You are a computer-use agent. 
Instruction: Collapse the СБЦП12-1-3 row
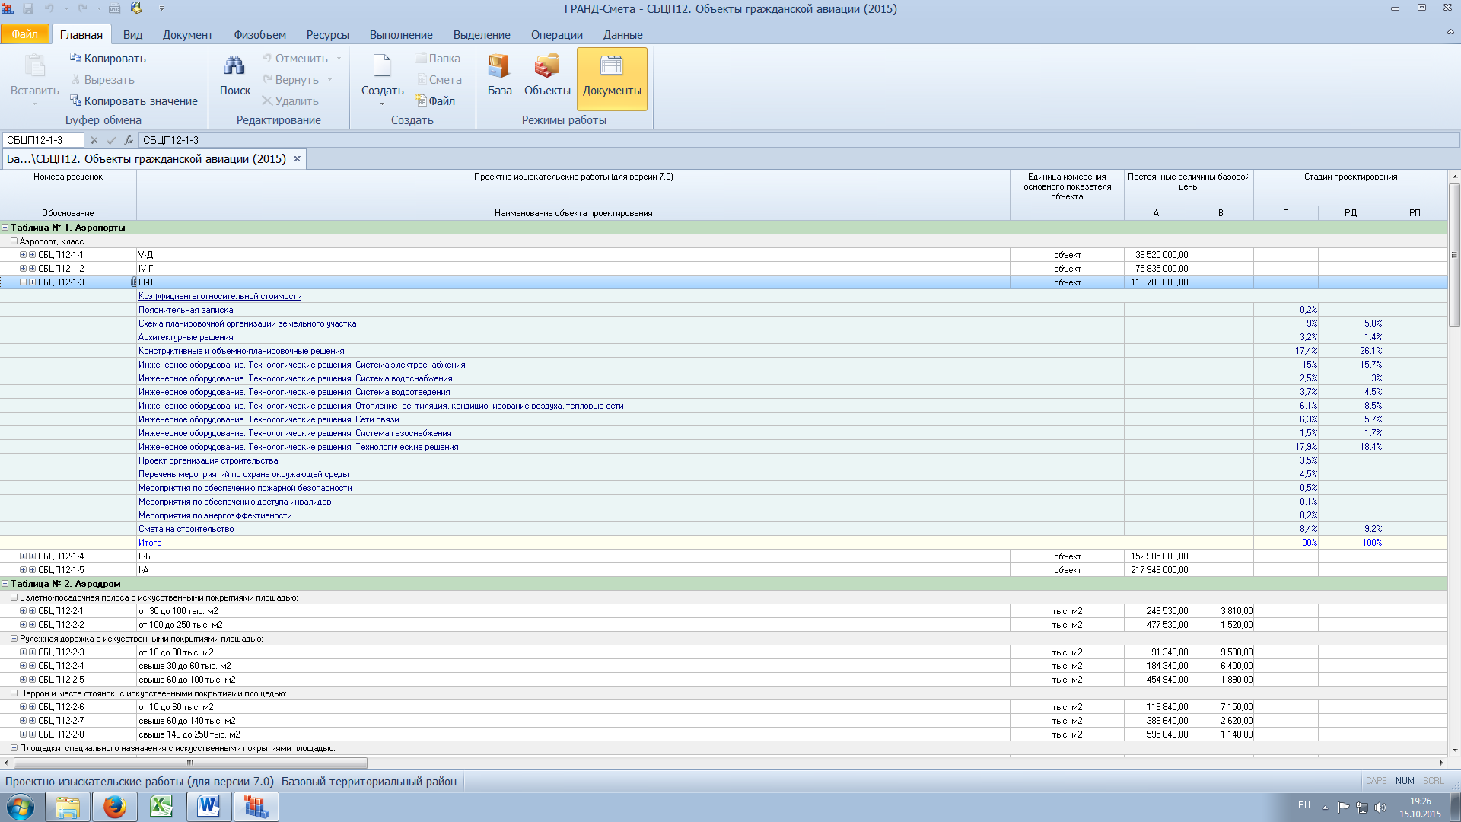click(23, 282)
